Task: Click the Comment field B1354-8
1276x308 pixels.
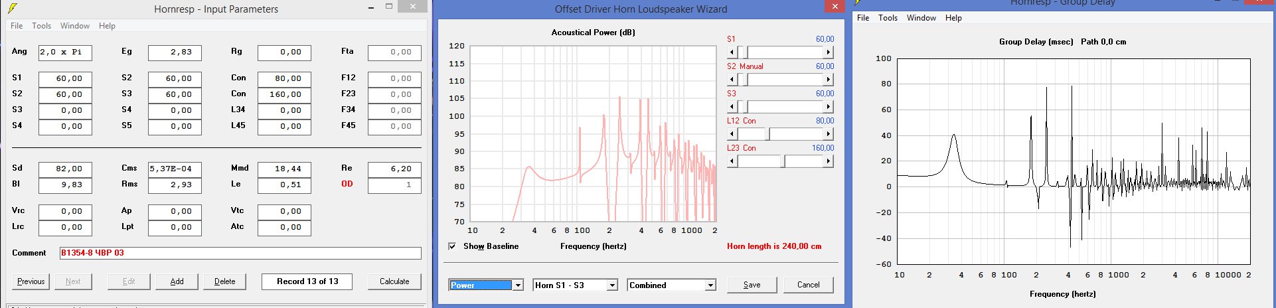Action: pos(240,253)
